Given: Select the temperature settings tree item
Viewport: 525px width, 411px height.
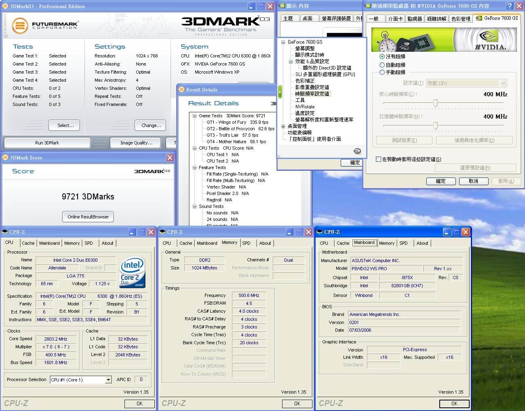Looking at the screenshot, I should point(305,113).
